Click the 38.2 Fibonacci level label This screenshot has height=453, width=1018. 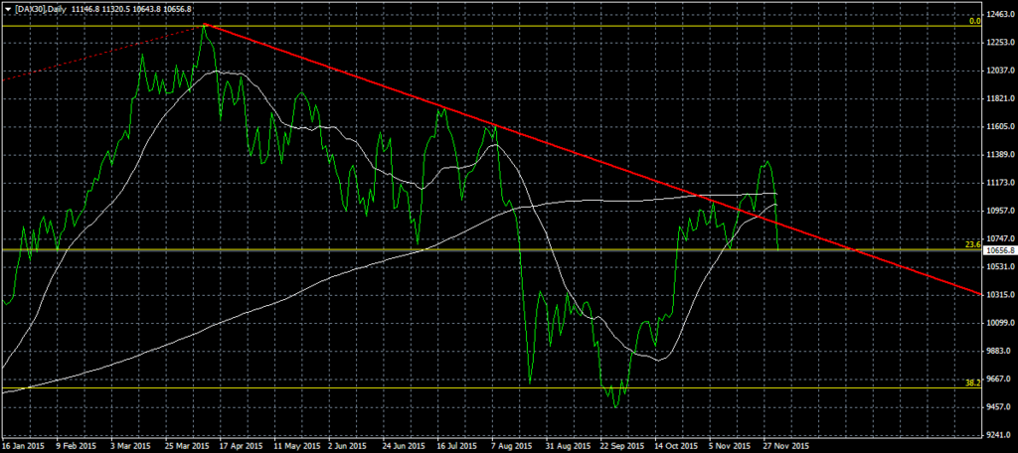coord(972,382)
